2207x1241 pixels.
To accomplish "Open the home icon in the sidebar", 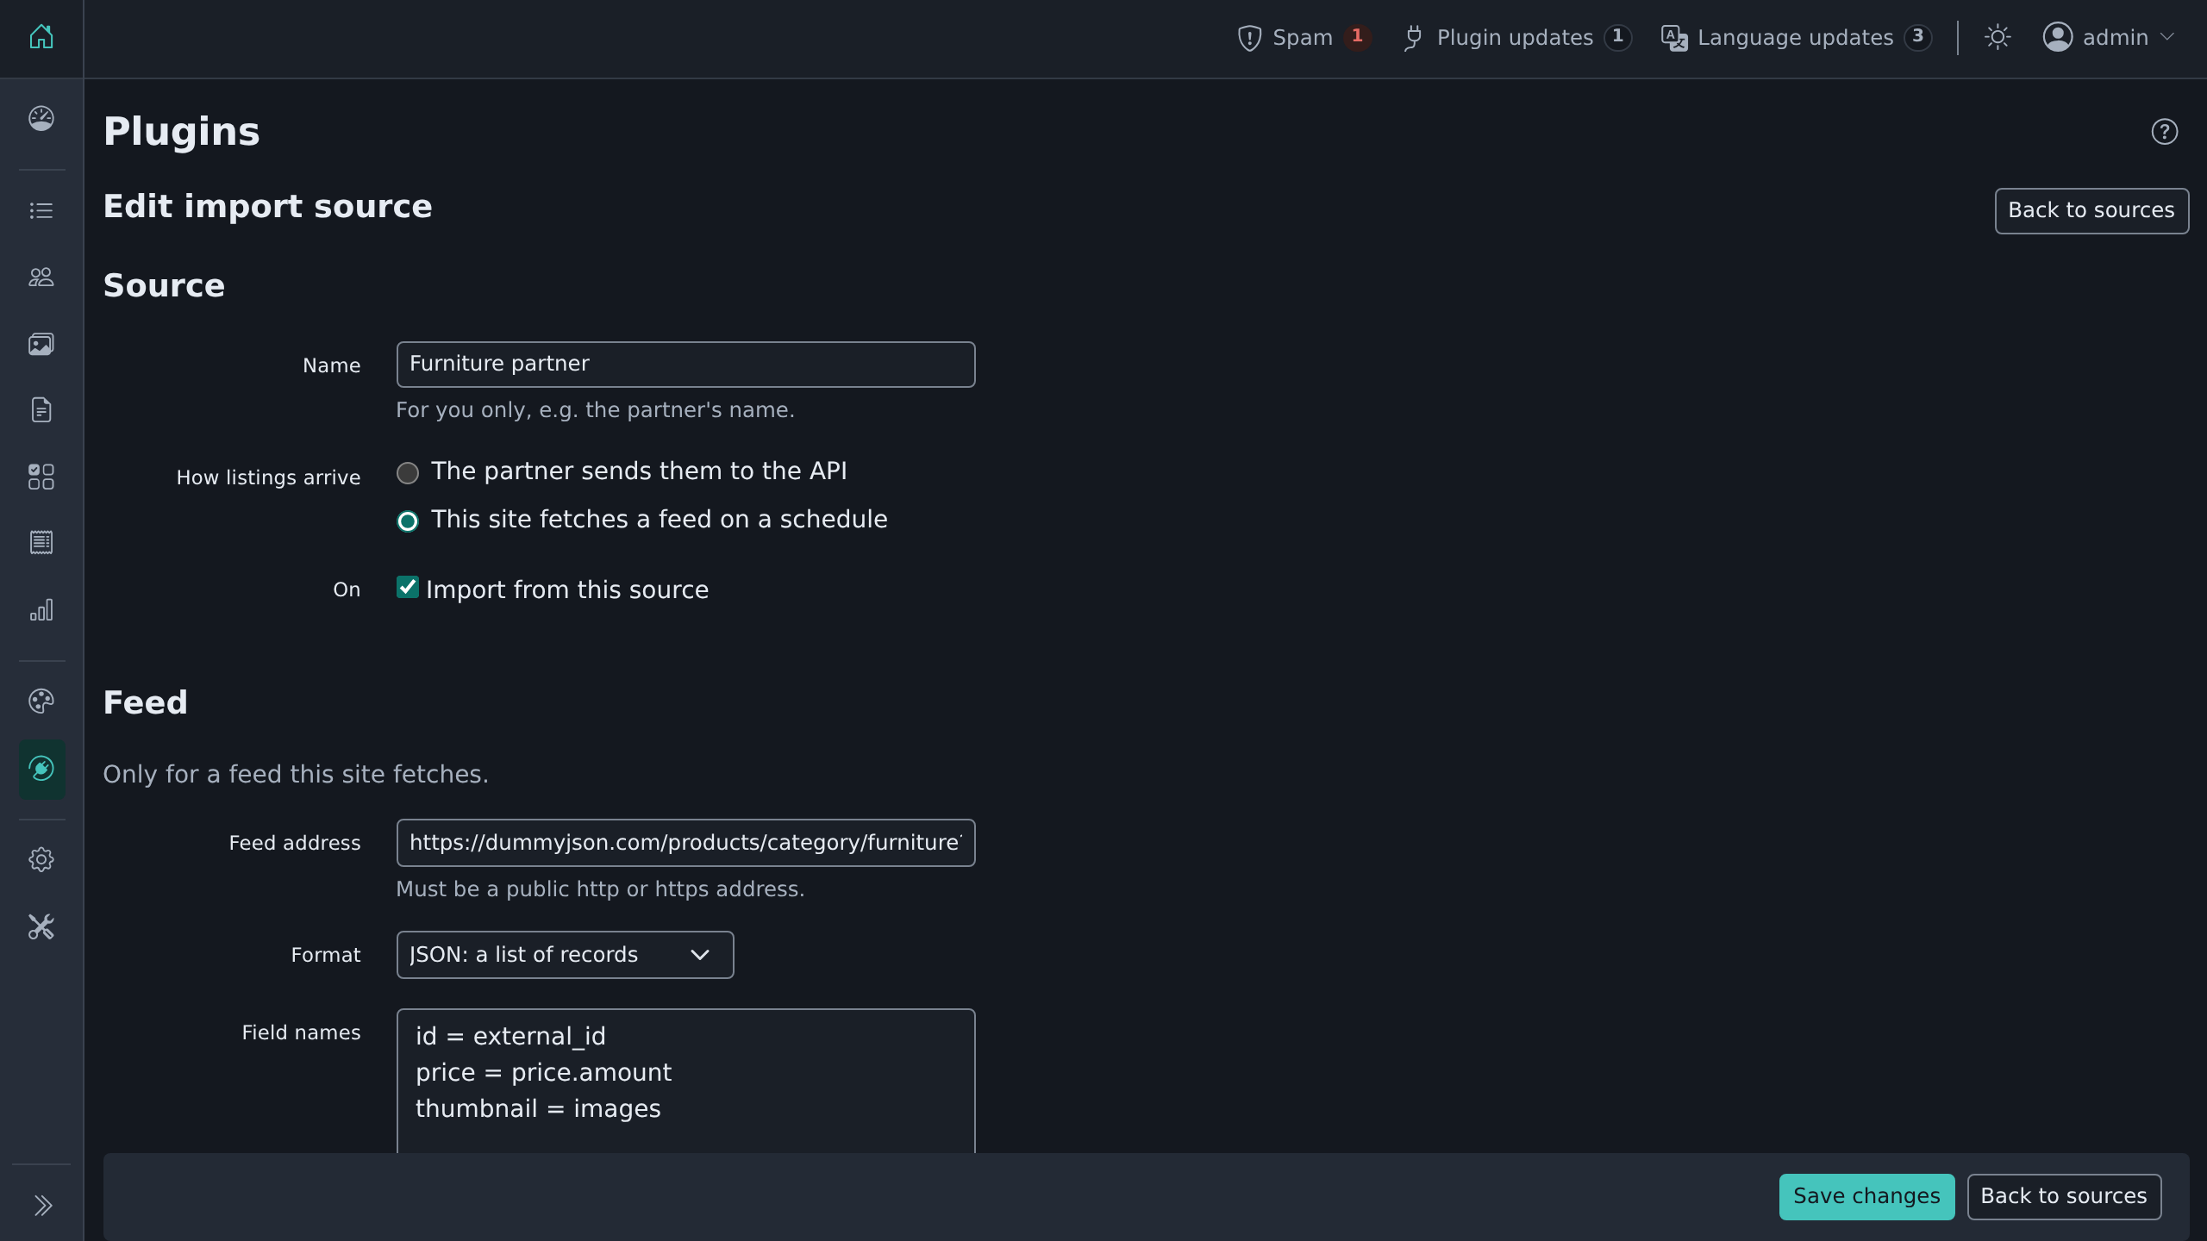I will point(41,37).
